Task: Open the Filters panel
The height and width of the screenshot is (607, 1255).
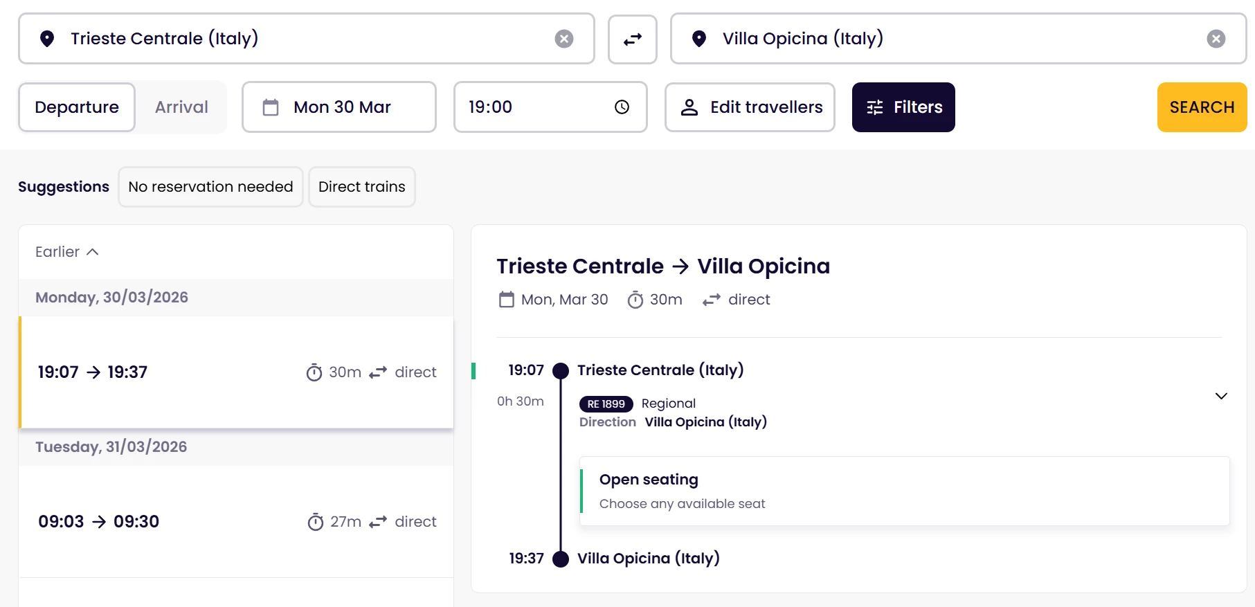Action: coord(903,107)
